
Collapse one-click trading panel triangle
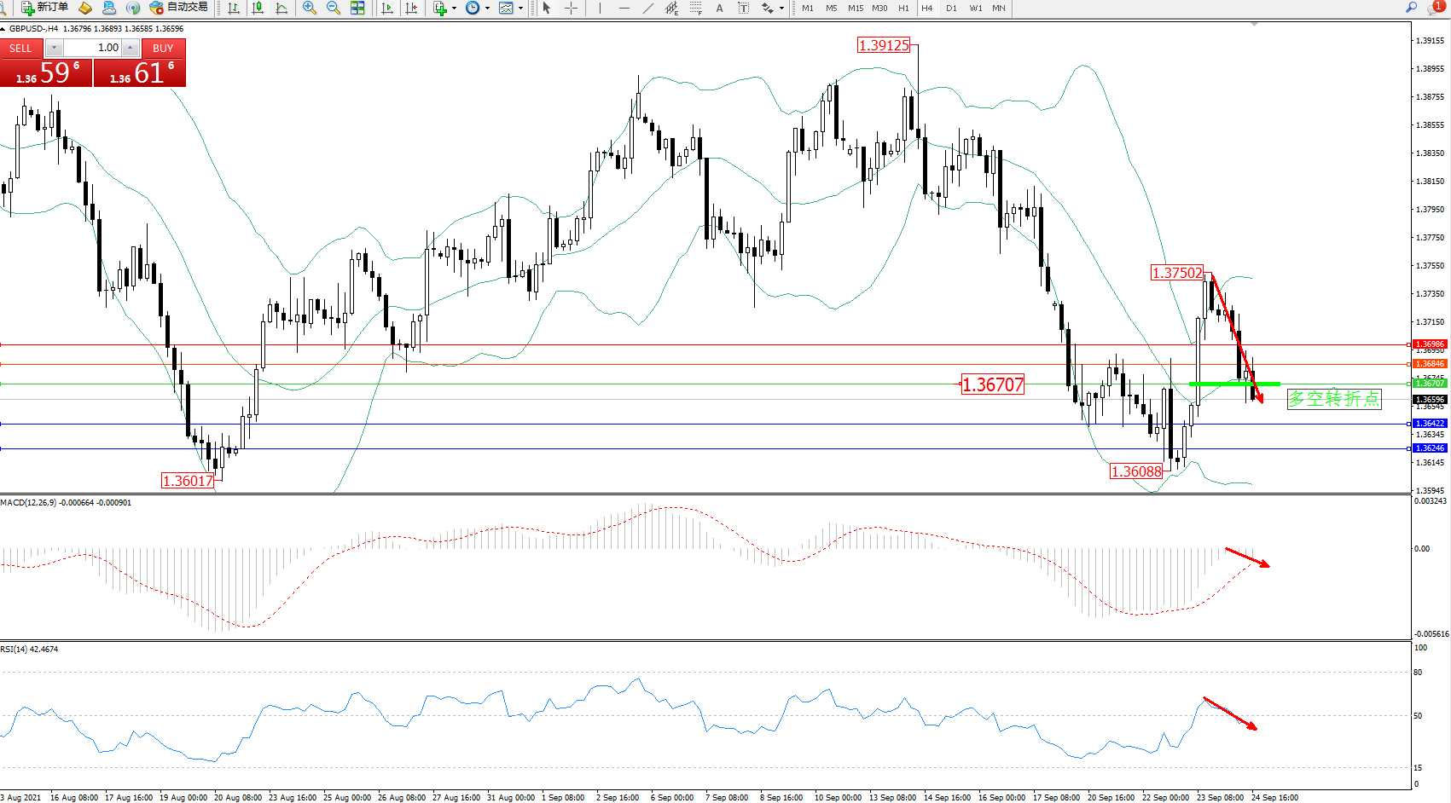pos(3,29)
